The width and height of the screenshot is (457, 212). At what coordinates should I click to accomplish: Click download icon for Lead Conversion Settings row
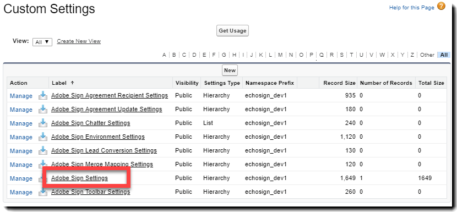pyautogui.click(x=43, y=150)
